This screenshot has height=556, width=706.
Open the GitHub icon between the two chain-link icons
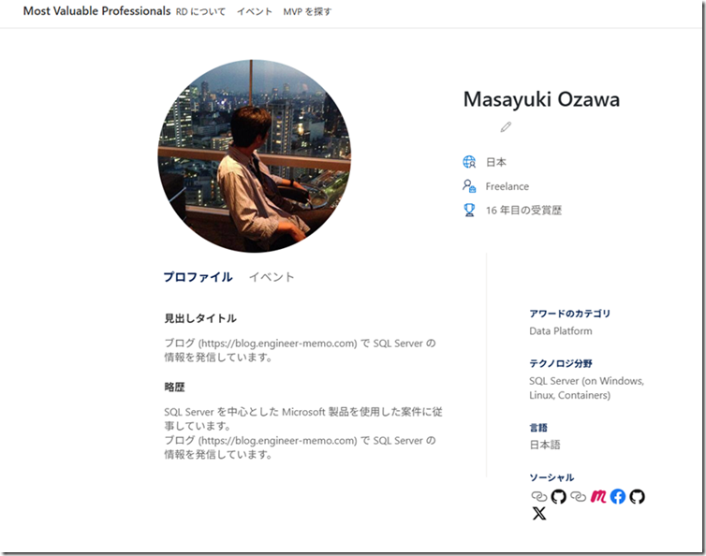(559, 497)
